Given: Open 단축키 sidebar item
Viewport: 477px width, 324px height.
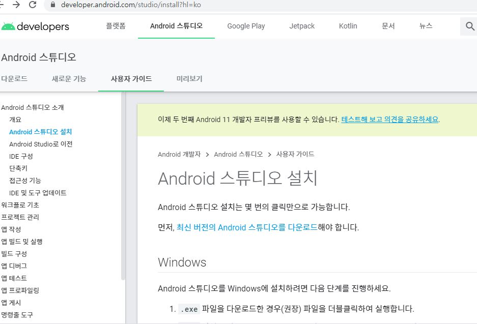Looking at the screenshot, I should click(x=18, y=168).
